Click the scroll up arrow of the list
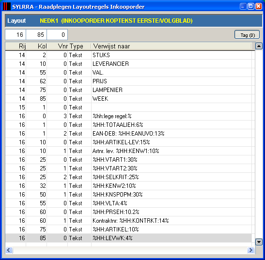The height and width of the screenshot is (260, 265). click(x=259, y=46)
